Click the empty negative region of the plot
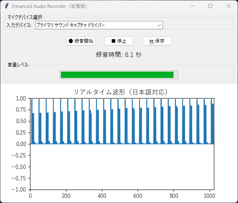 (122, 166)
